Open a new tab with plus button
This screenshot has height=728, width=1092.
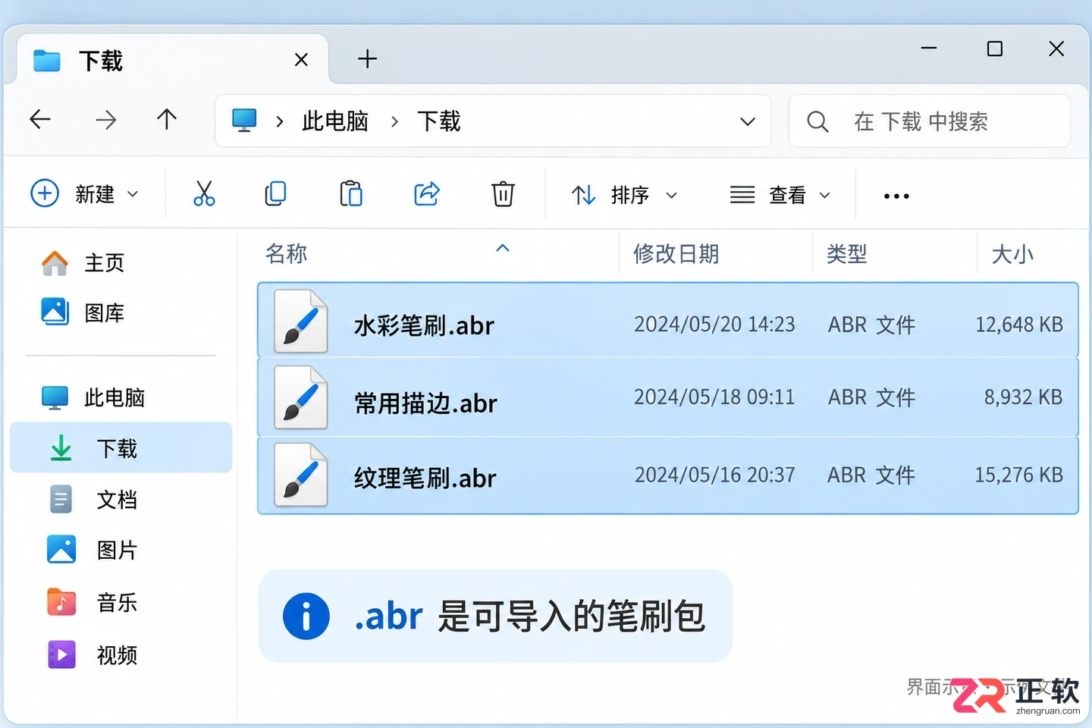pos(367,58)
